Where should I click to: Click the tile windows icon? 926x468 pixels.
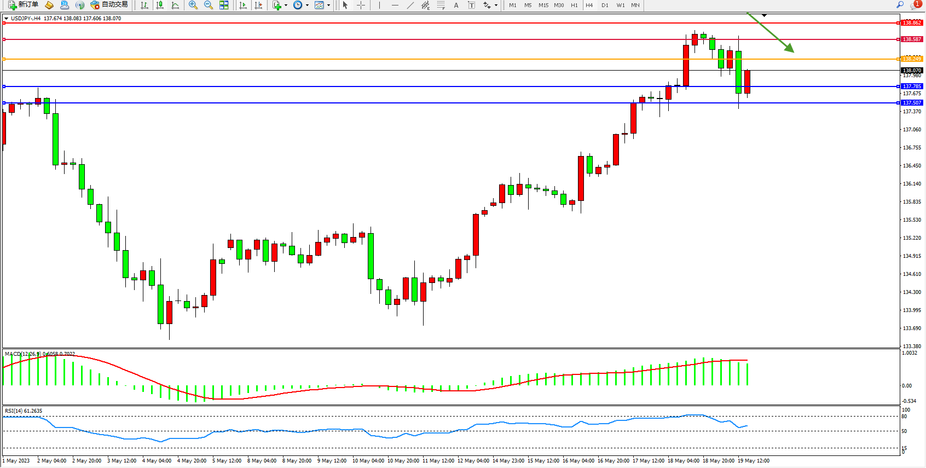[224, 5]
